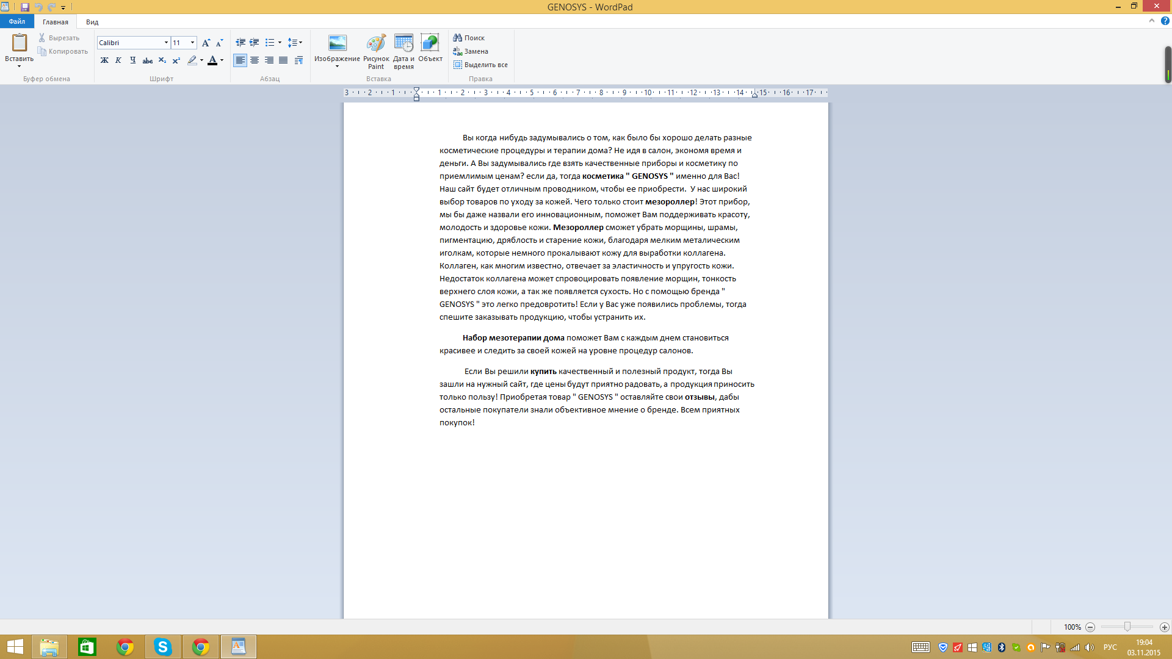Open the on-screen keyboard tray icon
The image size is (1172, 659).
921,647
